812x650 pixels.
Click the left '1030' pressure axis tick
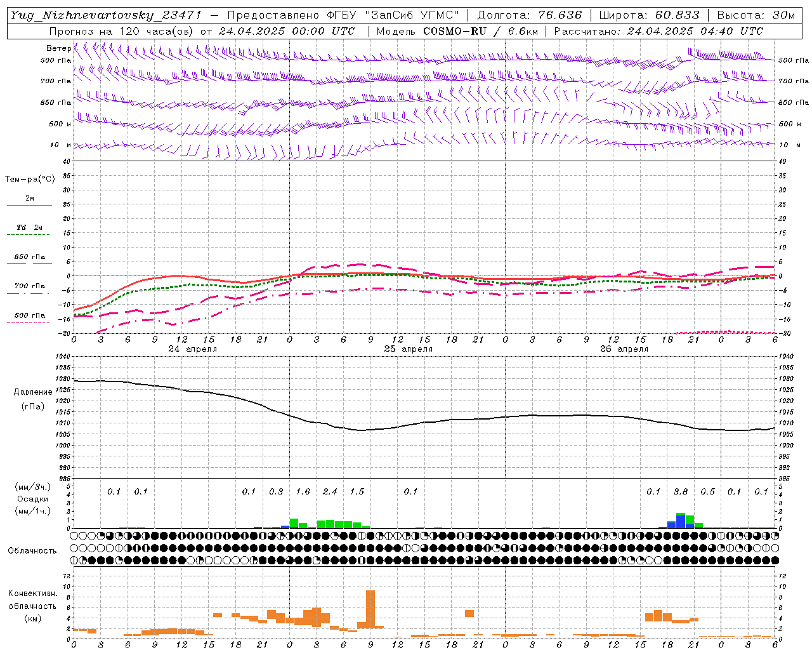coord(63,379)
